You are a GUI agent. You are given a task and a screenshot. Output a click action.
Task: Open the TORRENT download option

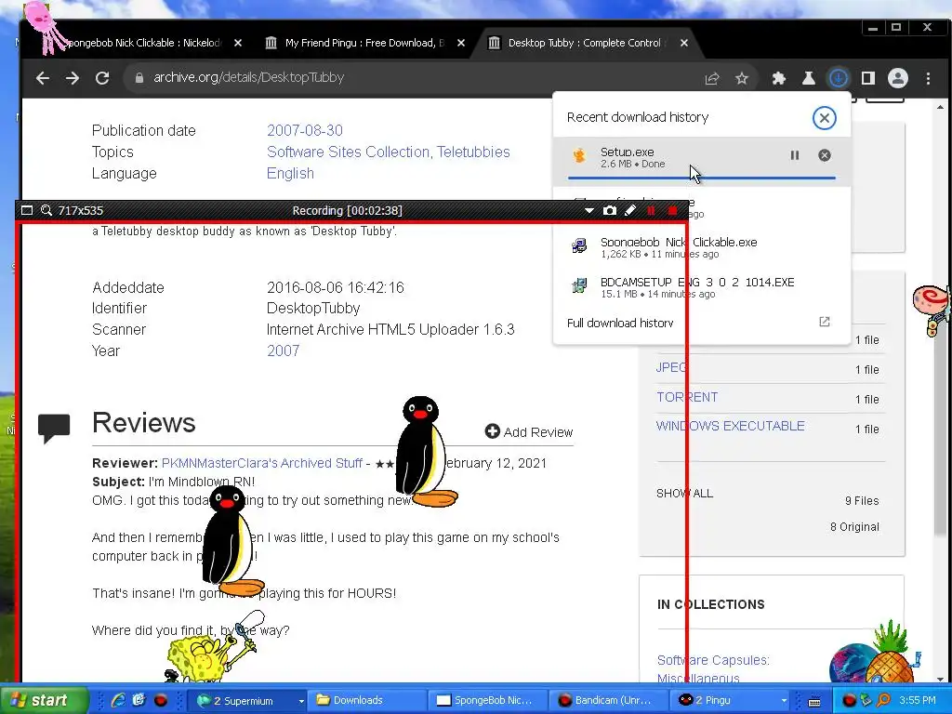pyautogui.click(x=687, y=397)
